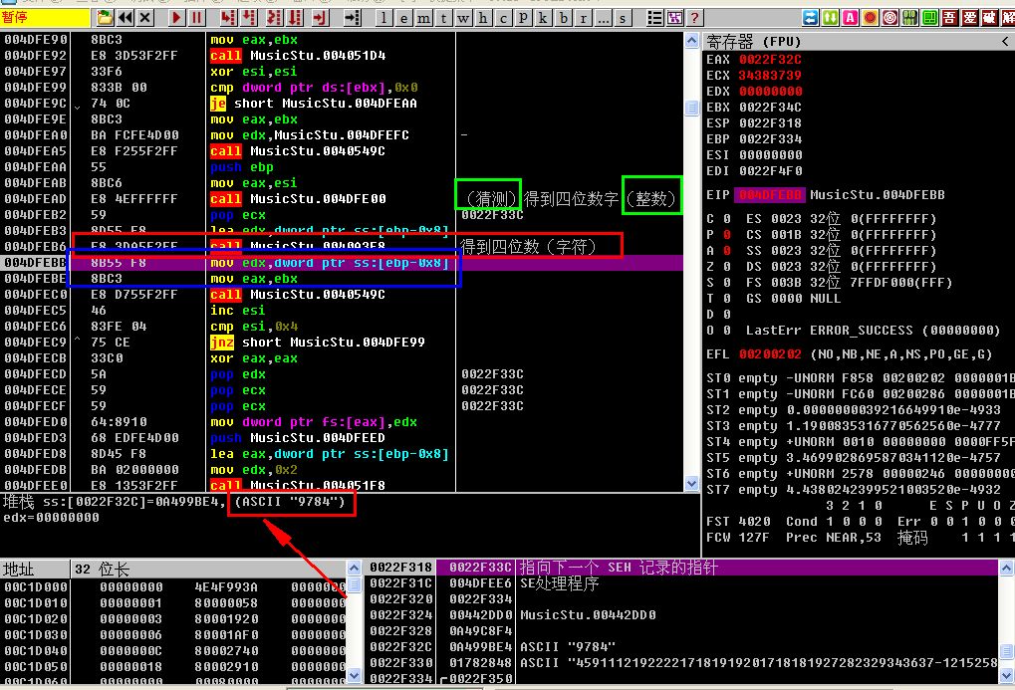
Task: Click dump pane scroll up arrow
Action: 354,569
